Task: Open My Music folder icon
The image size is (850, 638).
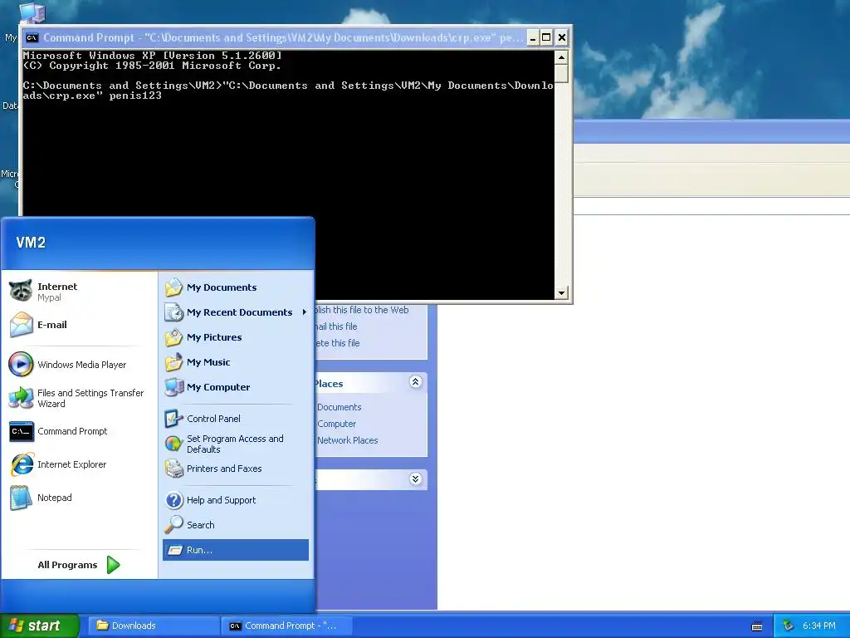Action: [x=174, y=362]
